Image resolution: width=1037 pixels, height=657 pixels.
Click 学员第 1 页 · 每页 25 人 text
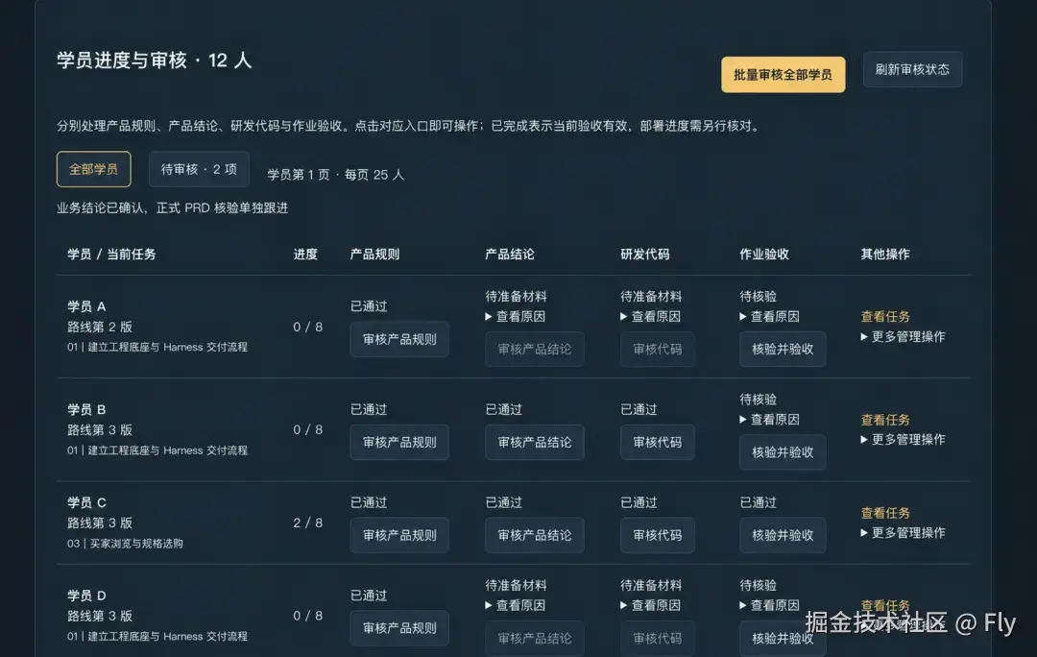point(335,175)
